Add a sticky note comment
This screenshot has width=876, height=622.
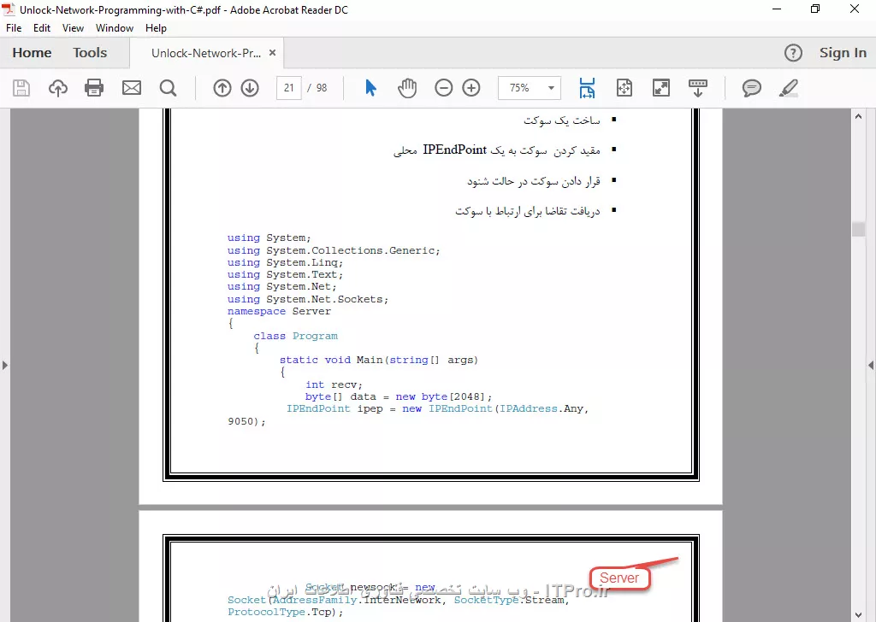(751, 88)
